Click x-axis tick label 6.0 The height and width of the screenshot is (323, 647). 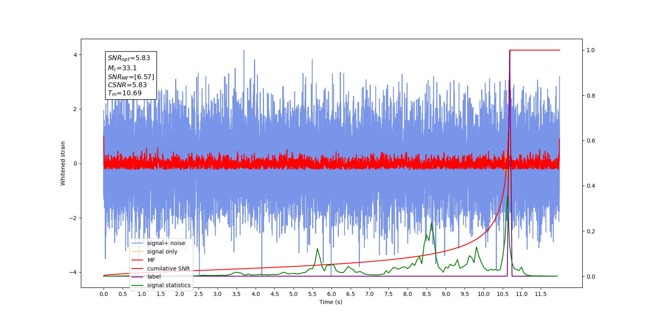(332, 294)
